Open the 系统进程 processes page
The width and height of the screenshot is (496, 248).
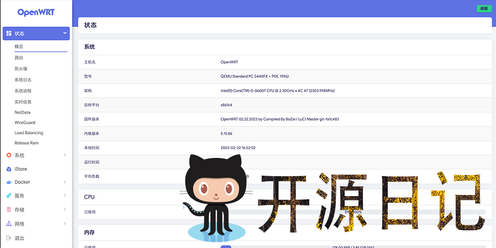coord(23,91)
